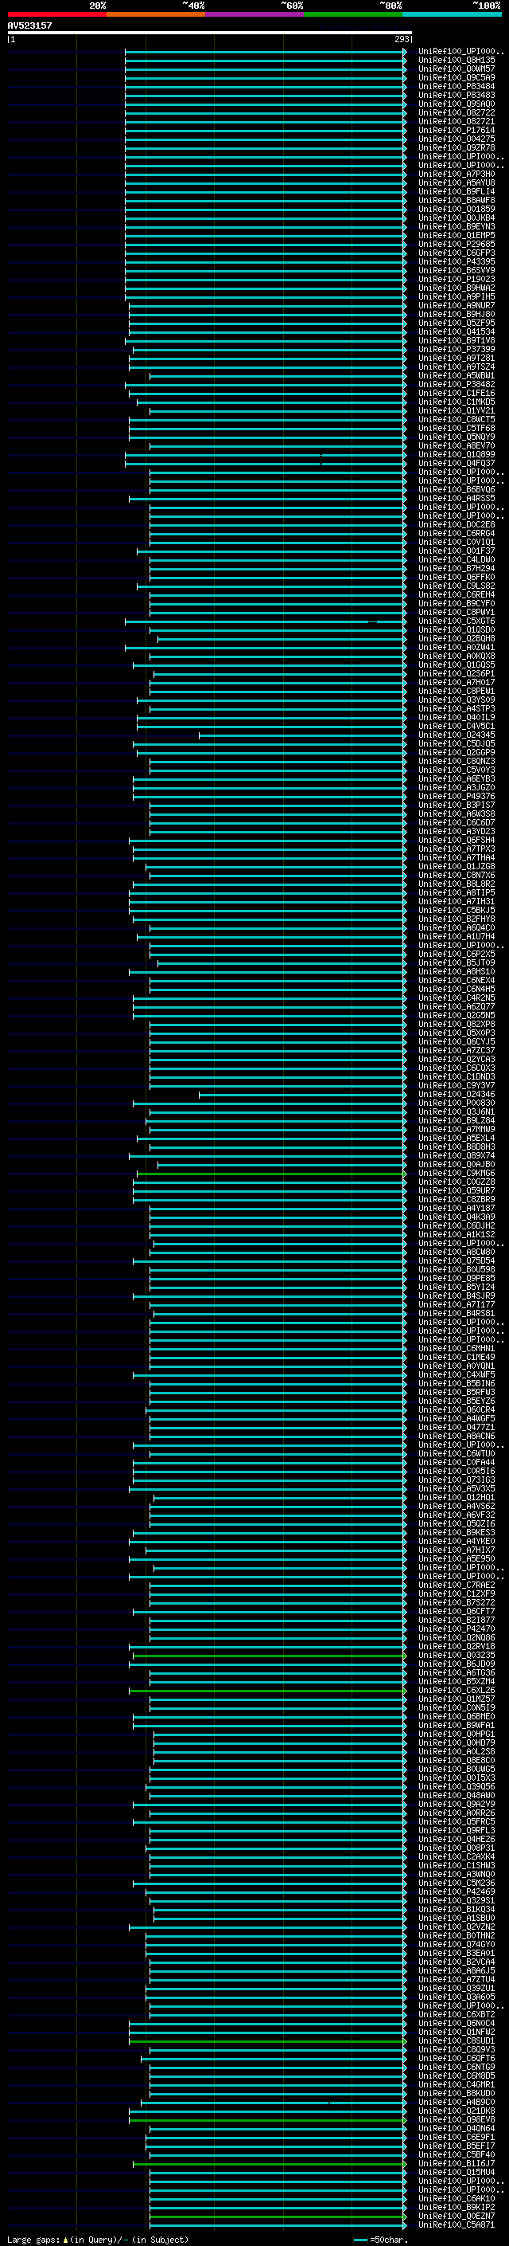Click UniRef100_A1U7H4 hit
The height and width of the screenshot is (2246, 509).
tap(456, 936)
